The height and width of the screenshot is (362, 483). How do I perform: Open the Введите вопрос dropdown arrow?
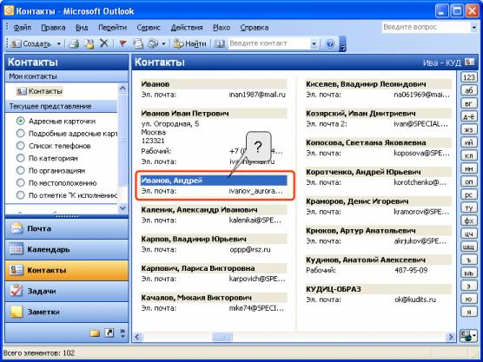click(473, 28)
